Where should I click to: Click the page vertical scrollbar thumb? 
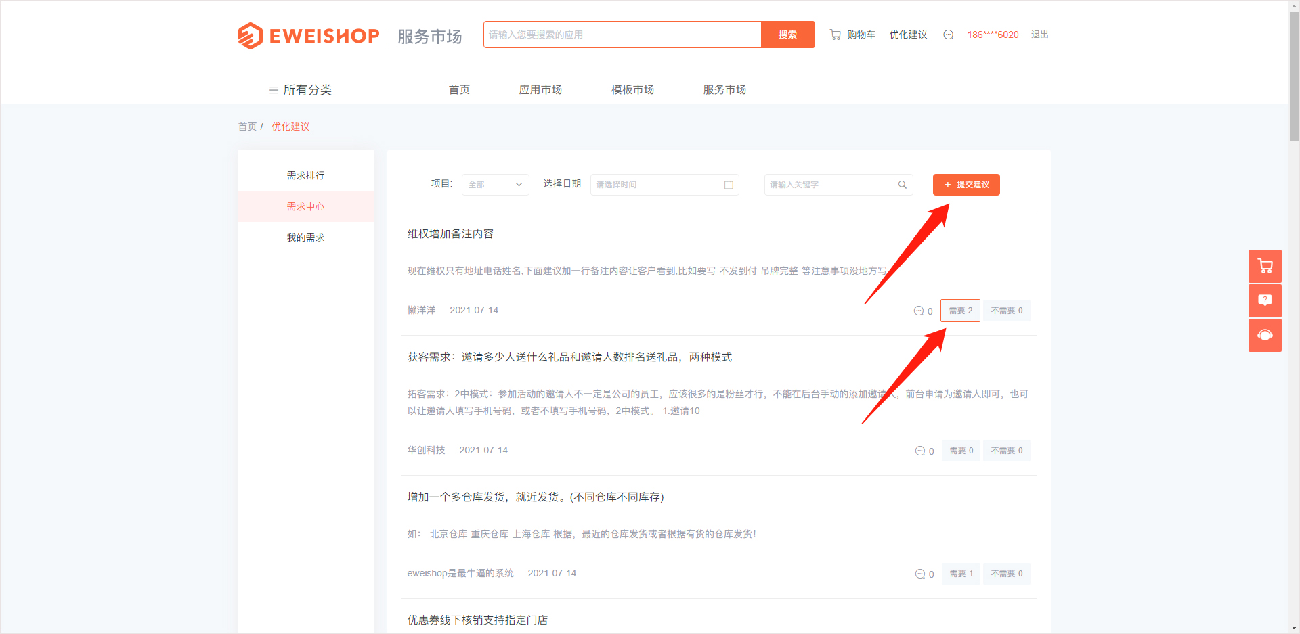pos(1294,74)
